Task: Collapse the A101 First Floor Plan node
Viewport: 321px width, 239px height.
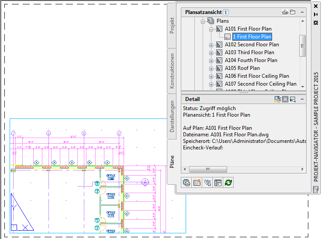Action: (211, 29)
